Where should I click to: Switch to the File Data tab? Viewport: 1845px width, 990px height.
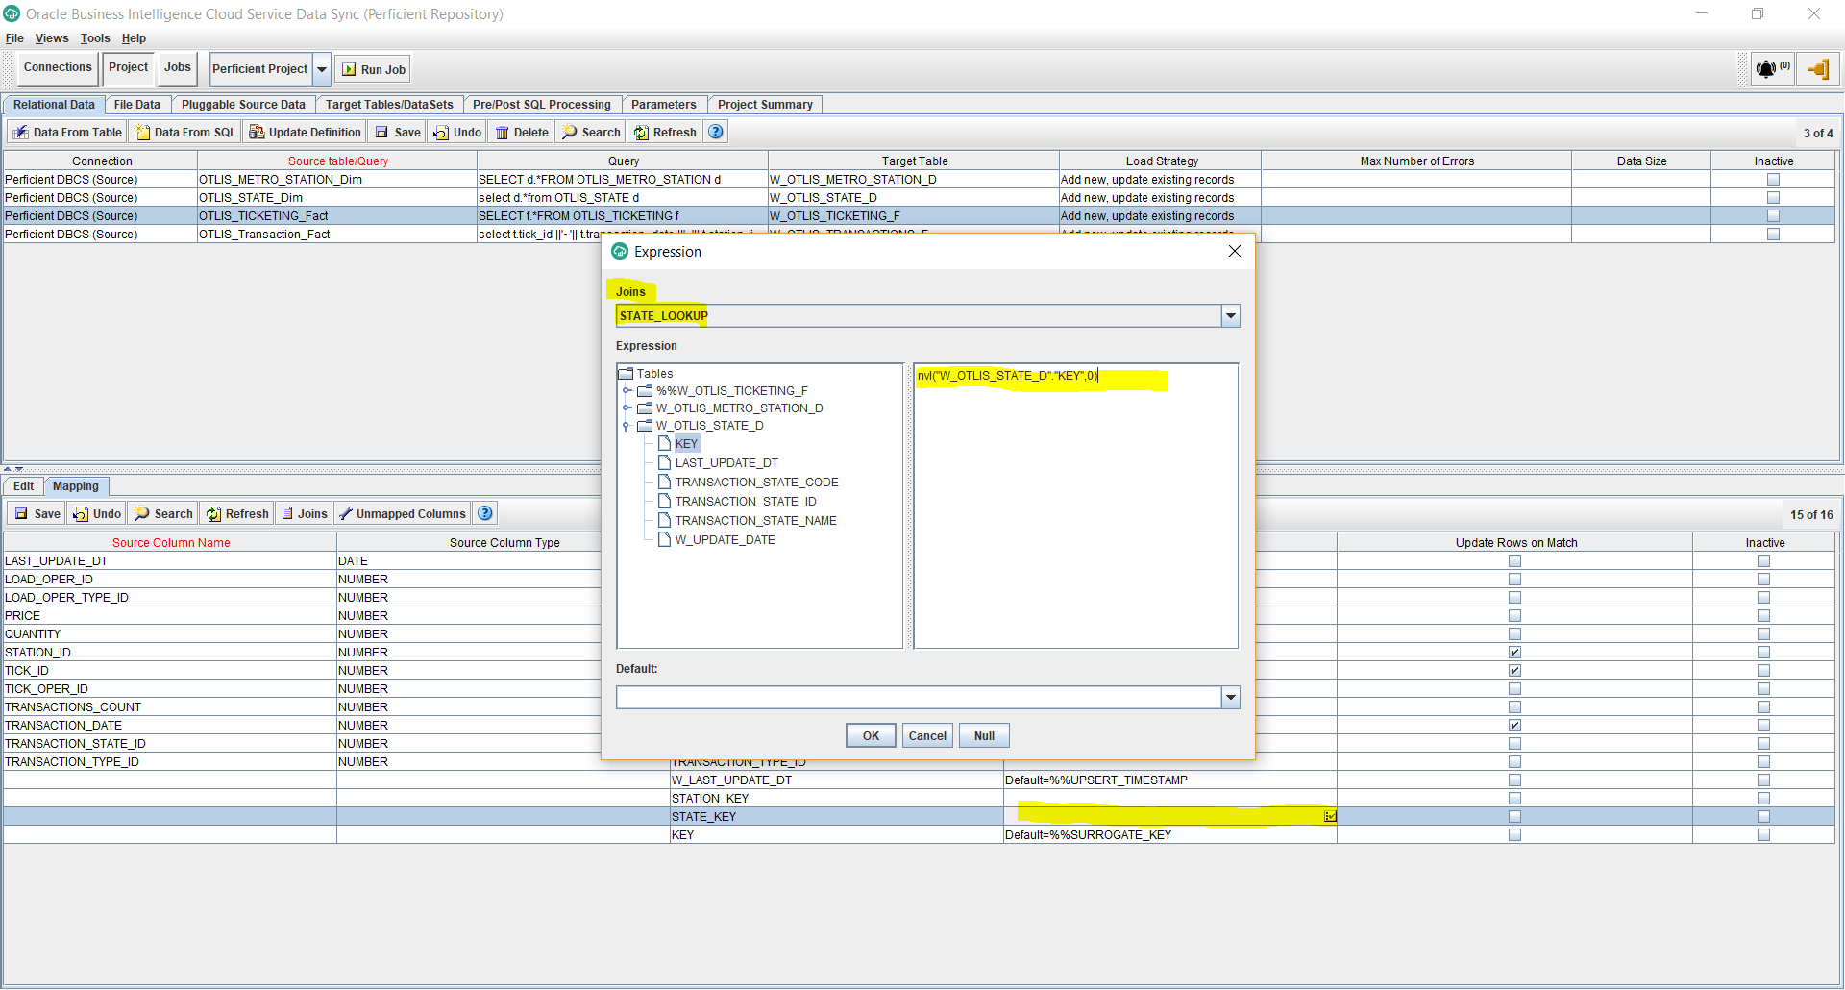(x=137, y=105)
